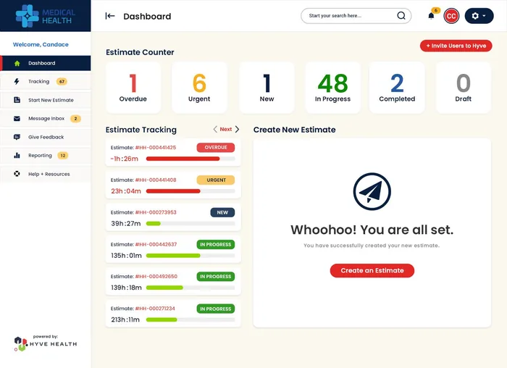Select the New counter card

click(267, 88)
